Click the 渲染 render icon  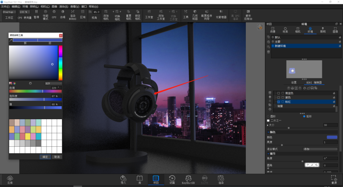(x=221, y=180)
